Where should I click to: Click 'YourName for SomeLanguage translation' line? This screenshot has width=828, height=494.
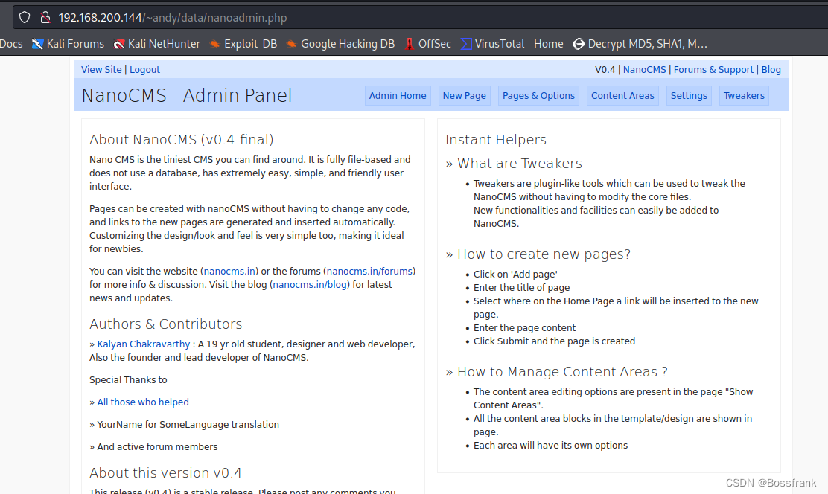point(185,424)
